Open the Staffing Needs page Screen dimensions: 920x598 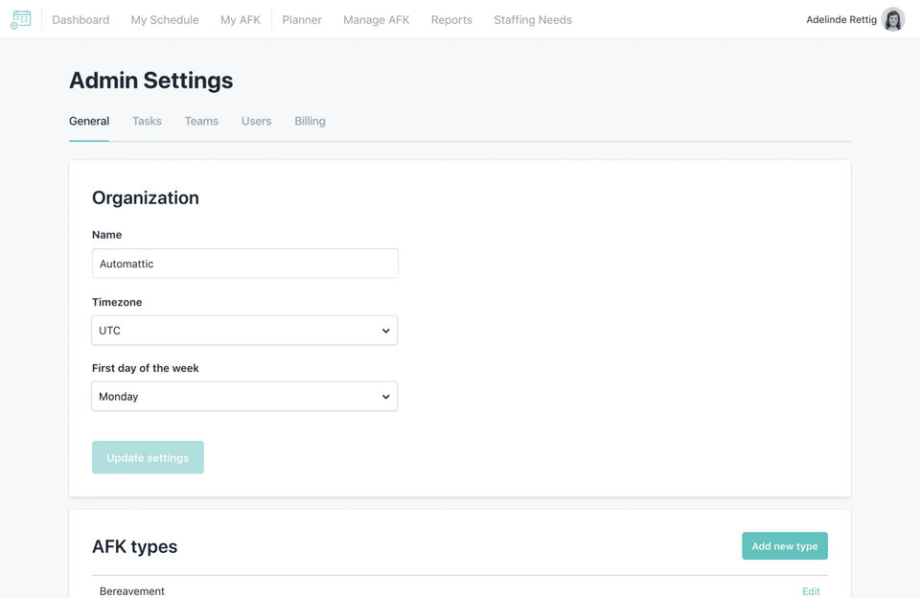pyautogui.click(x=533, y=20)
